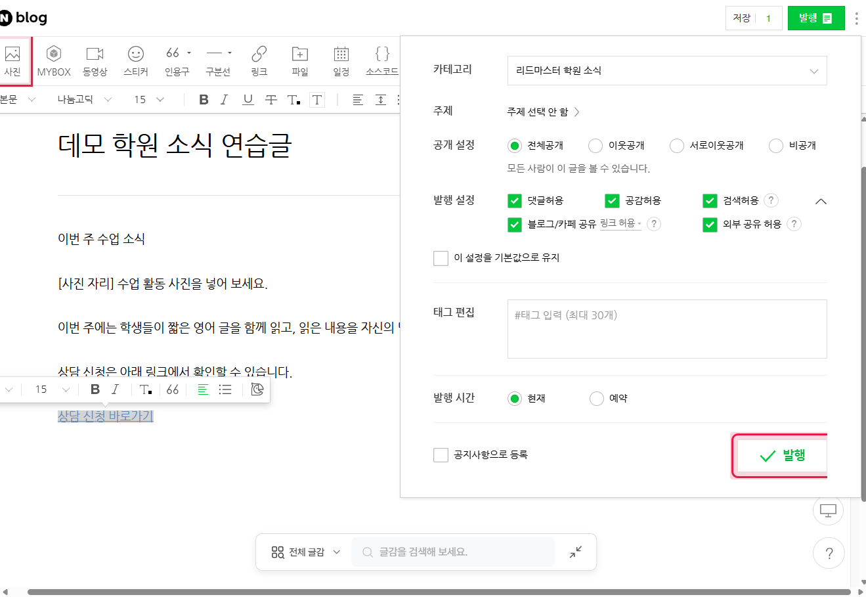Screen dimensions: 866x597
Task: Click the green 발행 button in the header
Action: [816, 18]
